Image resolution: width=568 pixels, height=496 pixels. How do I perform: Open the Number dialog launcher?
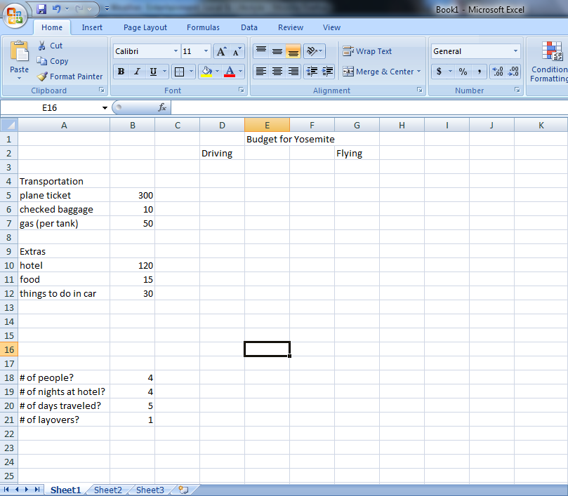pyautogui.click(x=517, y=90)
